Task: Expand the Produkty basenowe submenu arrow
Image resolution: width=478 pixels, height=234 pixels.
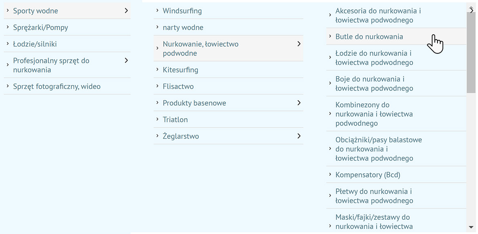Action: [299, 103]
